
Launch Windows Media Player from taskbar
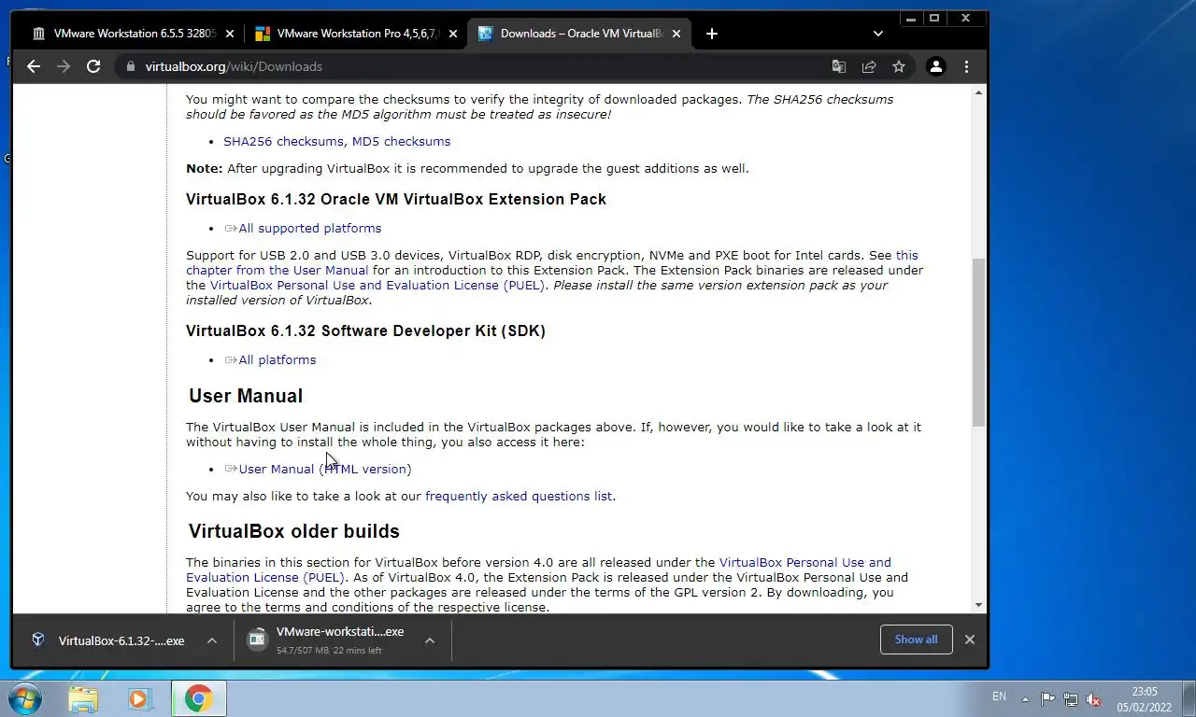[x=139, y=698]
